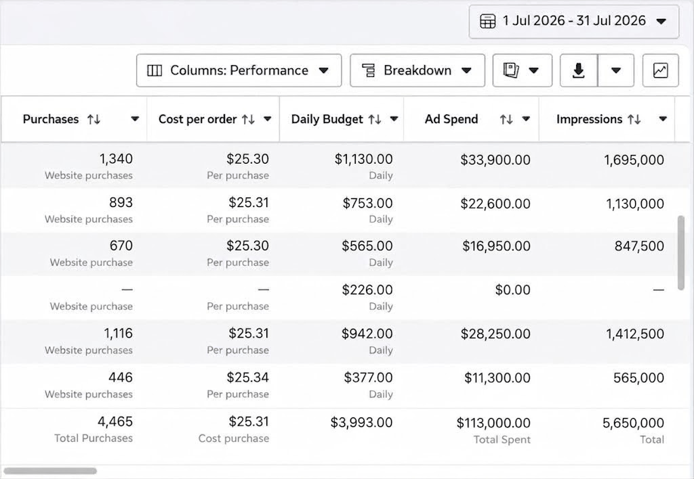Select the 1,695,000 impressions cell
This screenshot has width=694, height=479.
pyautogui.click(x=634, y=160)
